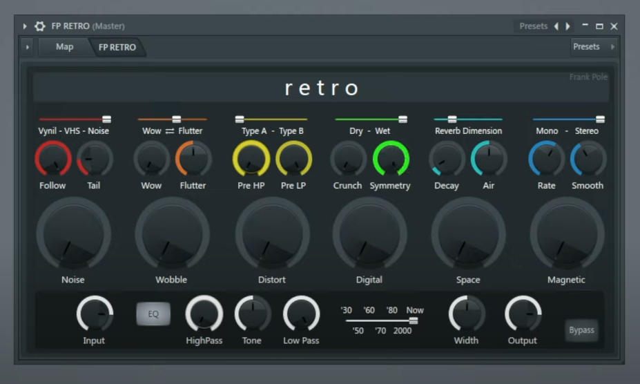This screenshot has height=384, width=640.
Task: Expand the left tab strip arrow
Action: tap(28, 47)
